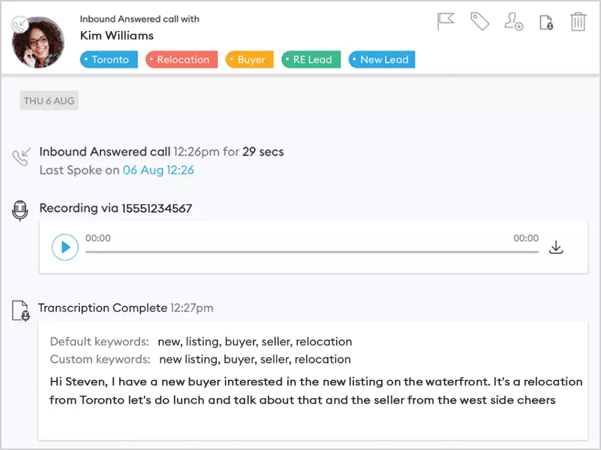Viewport: 601px width, 450px height.
Task: Click the transcription document icon in header
Action: pyautogui.click(x=546, y=23)
